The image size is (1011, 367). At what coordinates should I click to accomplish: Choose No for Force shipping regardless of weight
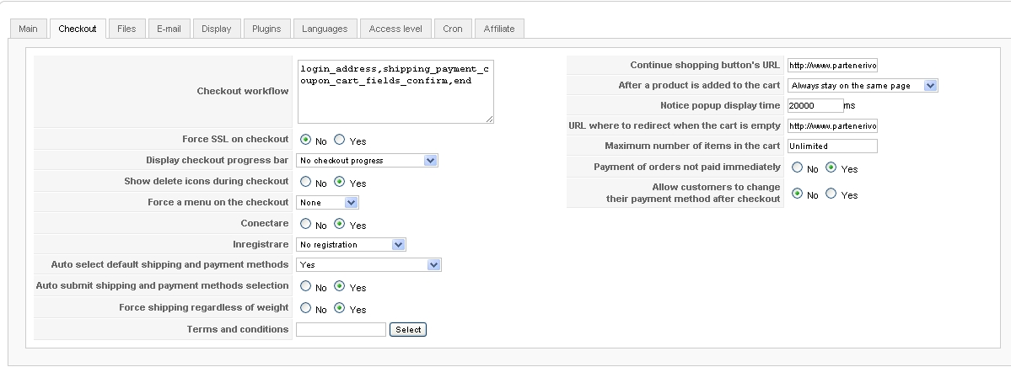click(306, 308)
